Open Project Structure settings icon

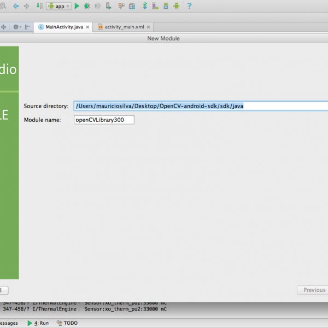click(132, 6)
